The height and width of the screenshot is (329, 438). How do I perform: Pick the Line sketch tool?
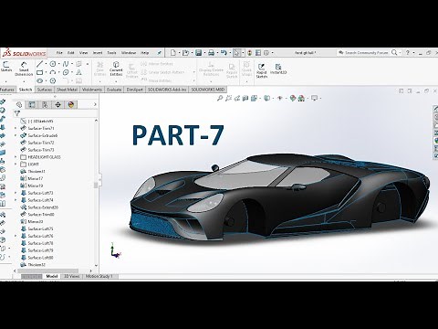click(39, 64)
